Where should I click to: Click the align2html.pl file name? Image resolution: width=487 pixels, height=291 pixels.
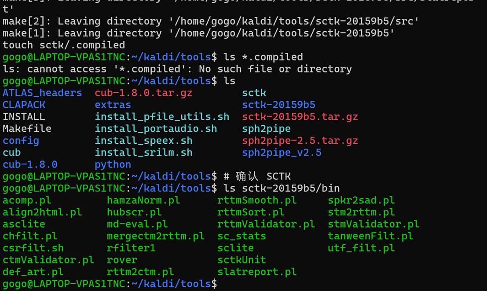coord(42,212)
